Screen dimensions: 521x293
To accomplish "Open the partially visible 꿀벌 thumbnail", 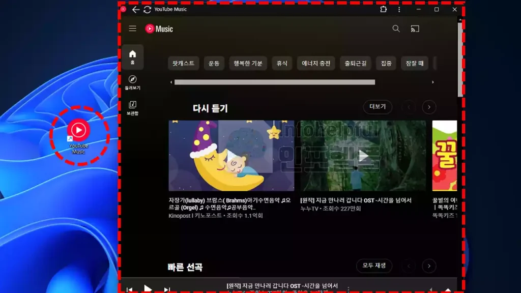I will pos(445,156).
